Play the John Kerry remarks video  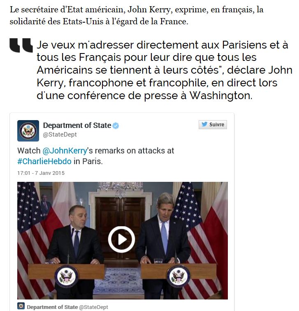tap(121, 239)
